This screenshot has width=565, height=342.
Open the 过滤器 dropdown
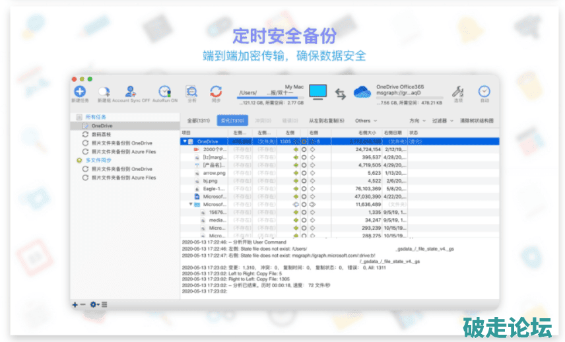tap(442, 121)
